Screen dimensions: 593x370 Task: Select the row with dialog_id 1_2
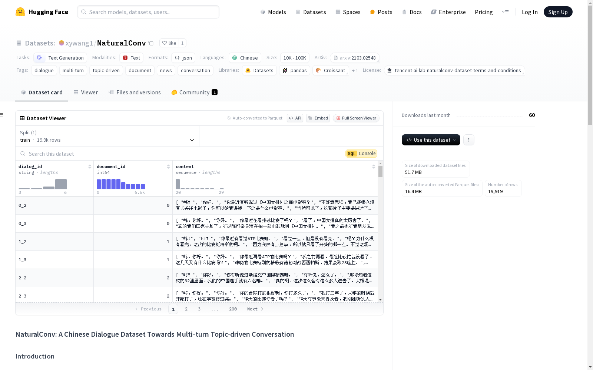point(196,242)
